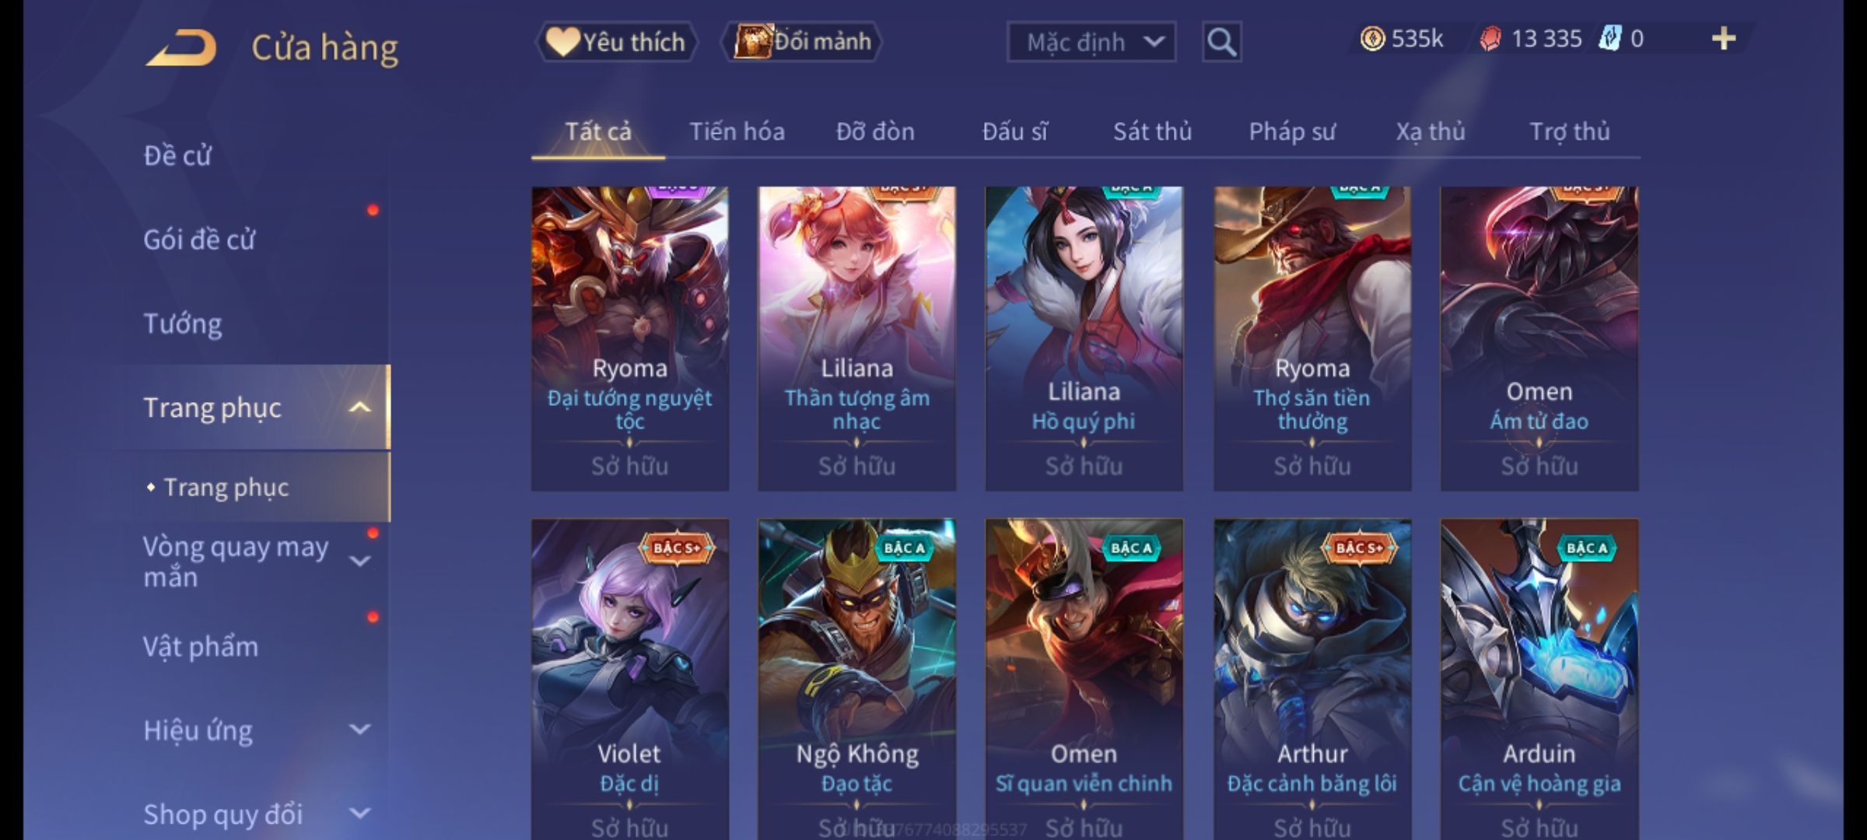The image size is (1867, 840).
Task: Switch to the Tiến hóa tab
Action: click(737, 131)
